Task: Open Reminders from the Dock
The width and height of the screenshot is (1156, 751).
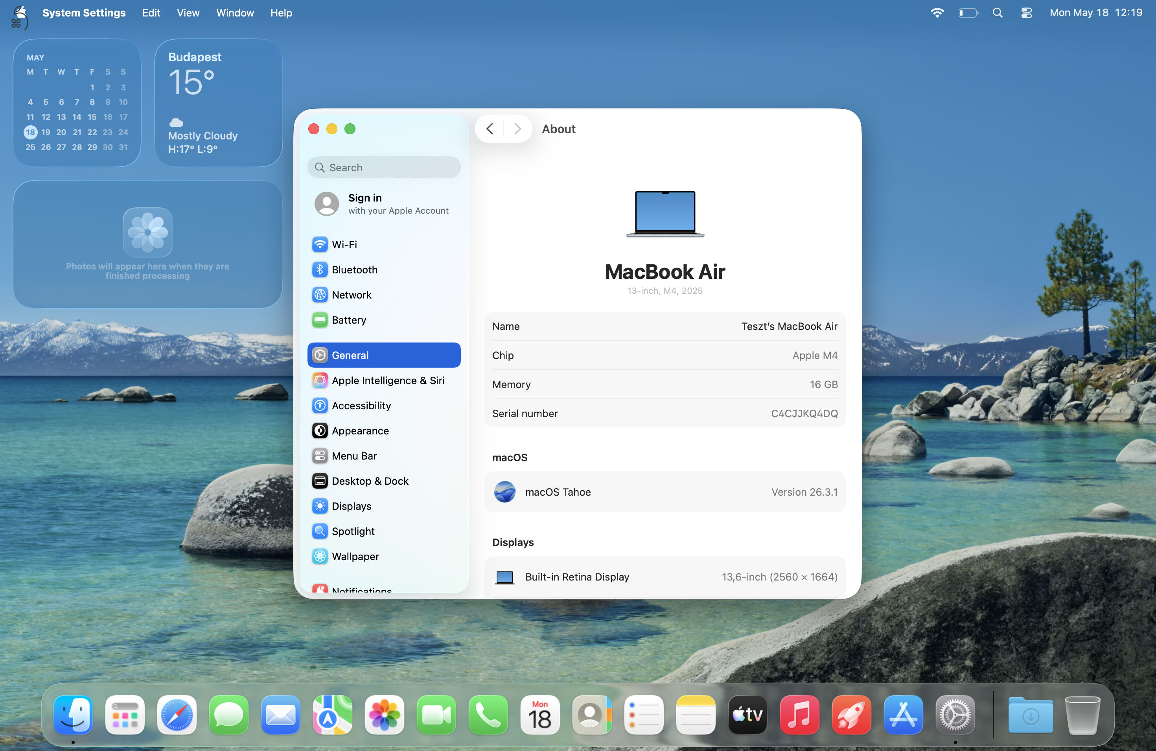Action: (x=644, y=715)
